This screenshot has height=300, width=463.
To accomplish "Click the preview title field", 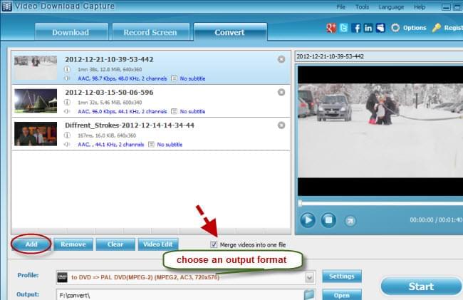I will tap(379, 56).
